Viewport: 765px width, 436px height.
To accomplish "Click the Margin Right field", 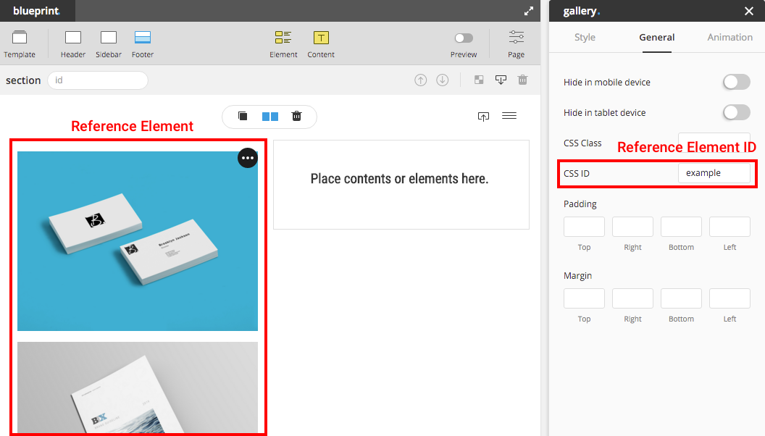I will (x=632, y=298).
